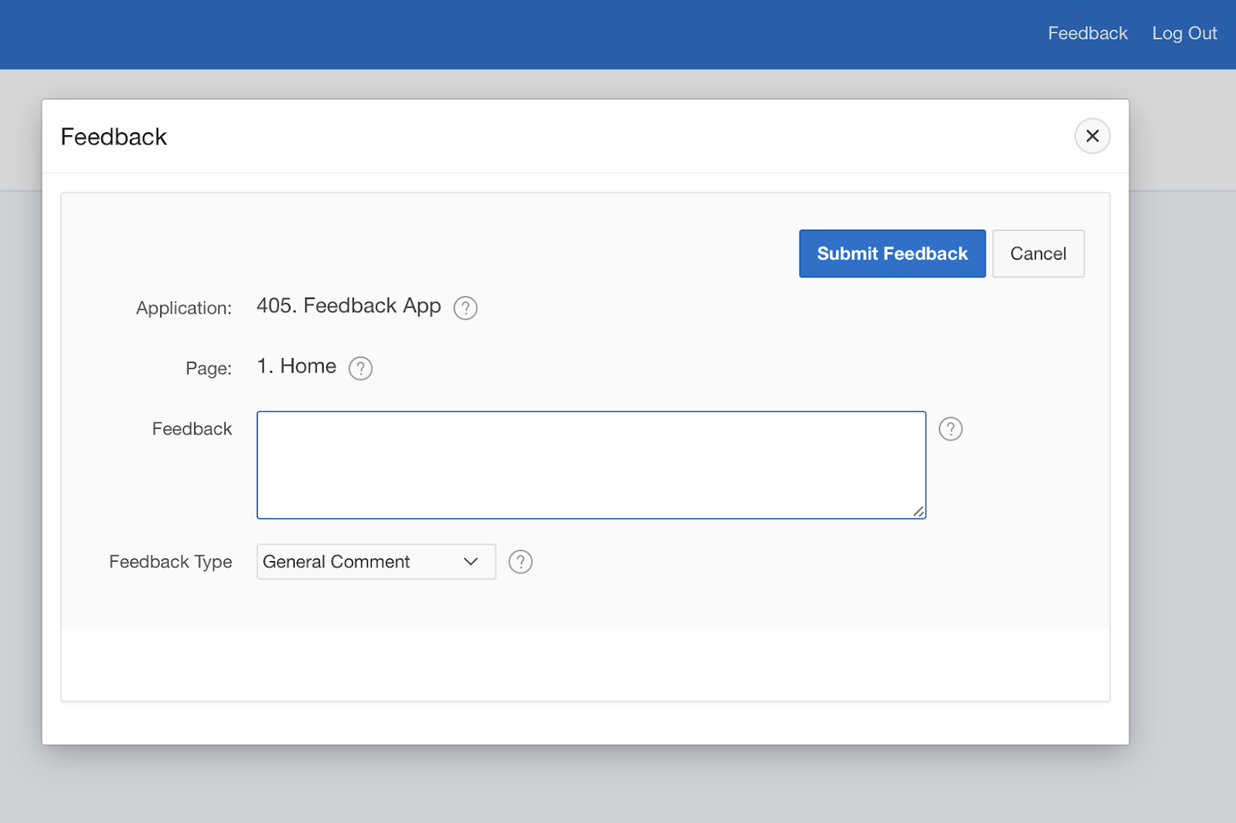This screenshot has height=823, width=1236.
Task: Click the Application: label
Action: click(184, 308)
